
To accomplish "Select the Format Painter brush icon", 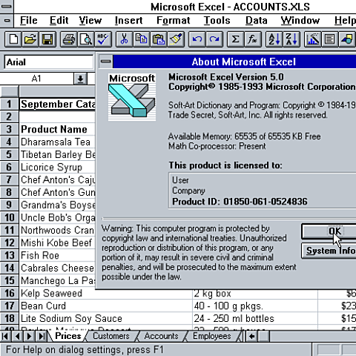I will [176, 39].
